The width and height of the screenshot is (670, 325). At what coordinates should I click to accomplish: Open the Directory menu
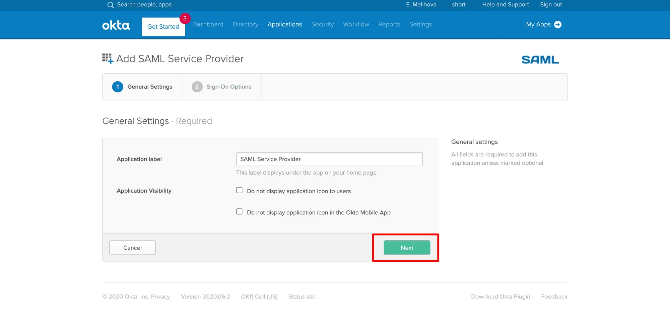pyautogui.click(x=245, y=24)
